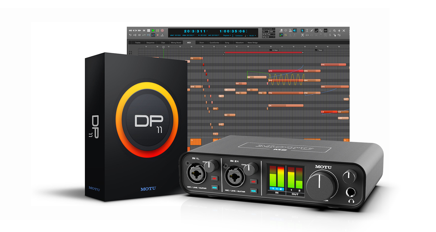Switch to the Tracks tab
This screenshot has height=232, width=436.
137,43
